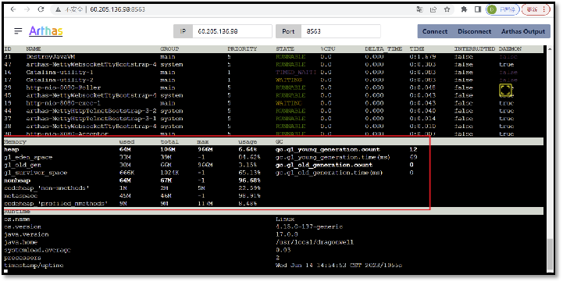Click the yellow fullscreen icon in terminal
This screenshot has width=563, height=282.
click(505, 90)
